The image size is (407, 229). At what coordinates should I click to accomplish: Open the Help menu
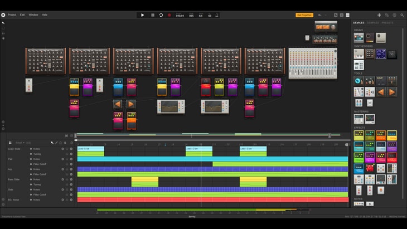[45, 15]
